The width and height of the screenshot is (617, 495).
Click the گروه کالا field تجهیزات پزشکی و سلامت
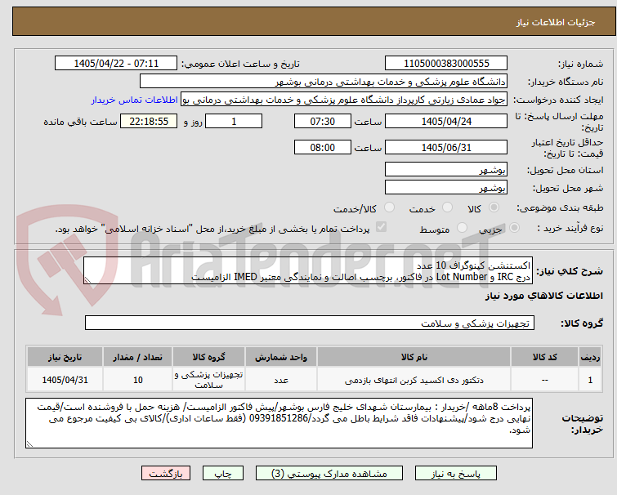click(x=309, y=323)
